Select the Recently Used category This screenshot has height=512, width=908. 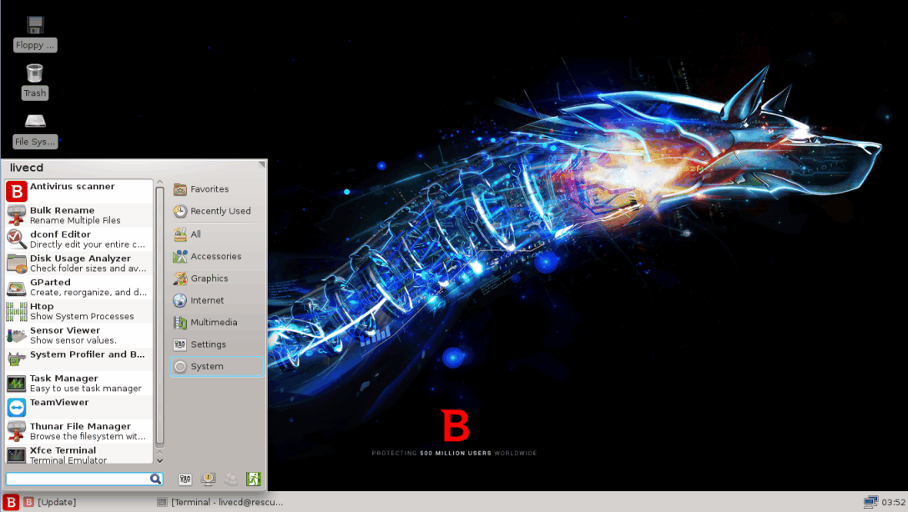(x=217, y=211)
